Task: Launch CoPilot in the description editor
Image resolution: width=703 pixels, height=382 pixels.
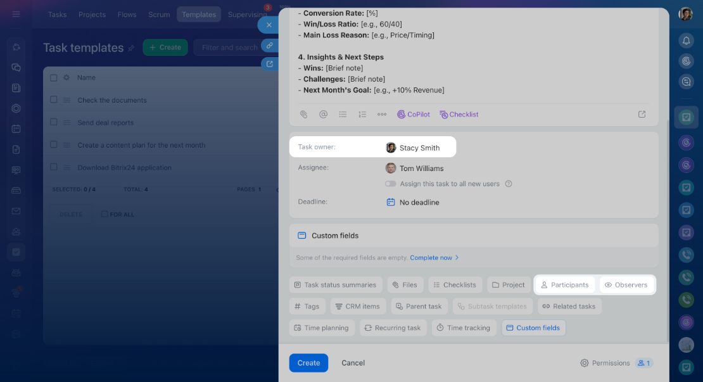Action: coord(414,114)
